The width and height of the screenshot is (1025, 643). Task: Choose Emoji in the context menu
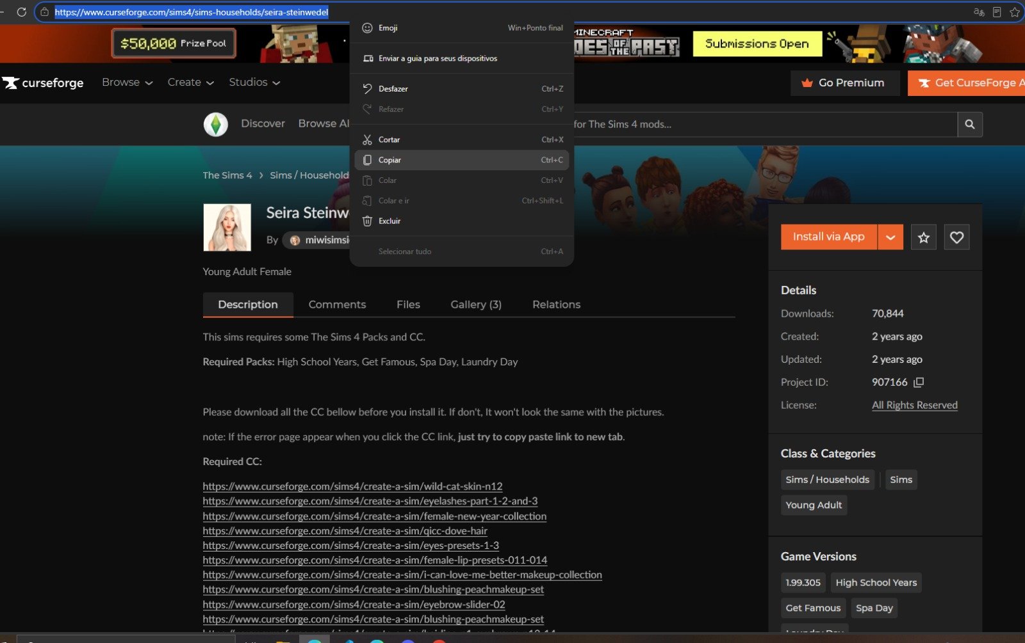pyautogui.click(x=462, y=28)
